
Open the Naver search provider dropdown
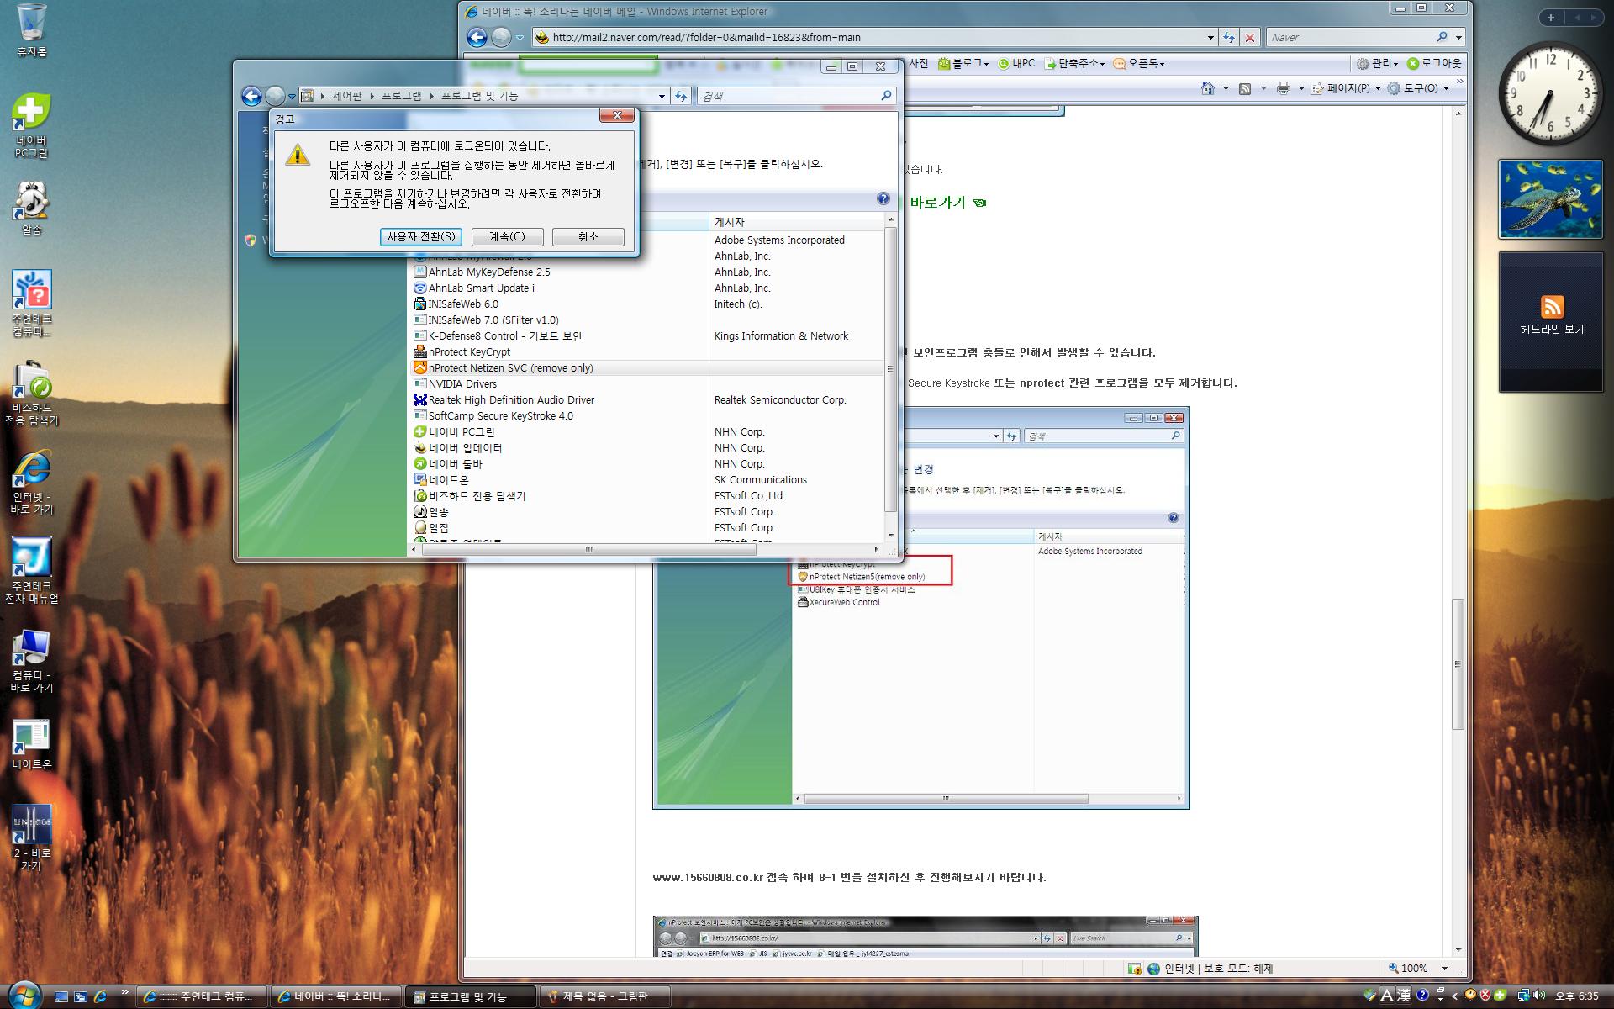(1458, 37)
